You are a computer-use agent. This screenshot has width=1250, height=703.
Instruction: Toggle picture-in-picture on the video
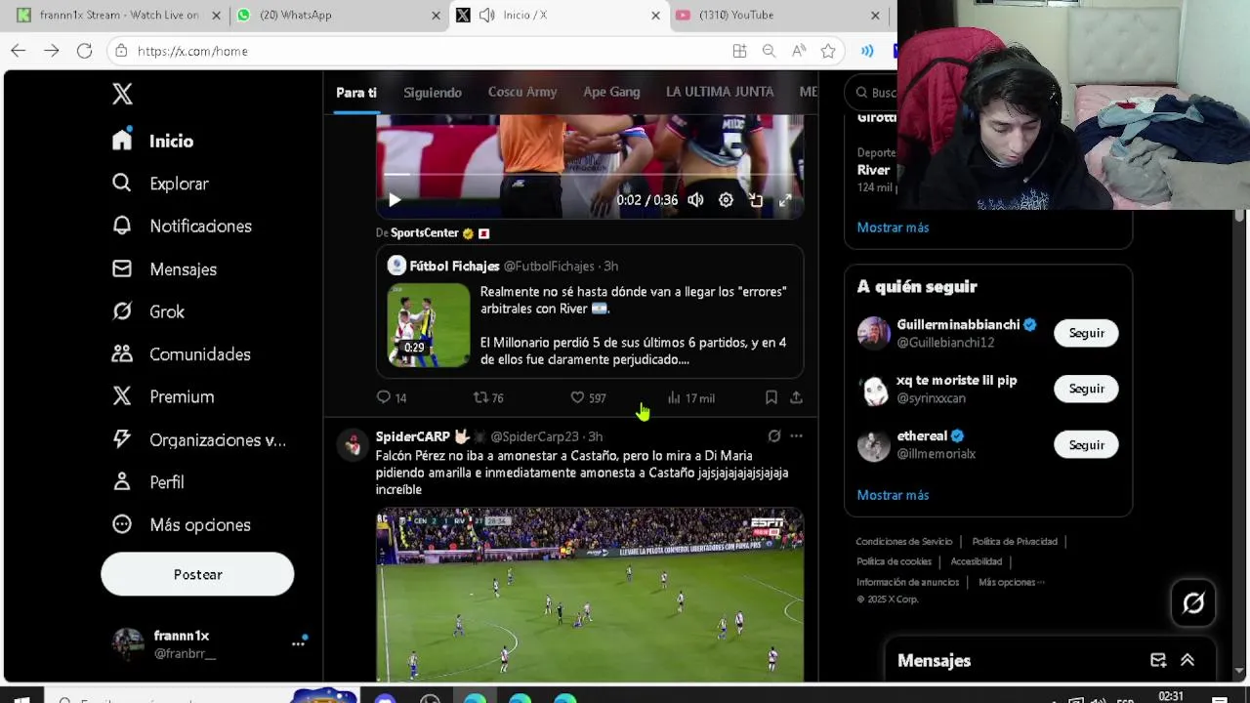click(x=756, y=200)
